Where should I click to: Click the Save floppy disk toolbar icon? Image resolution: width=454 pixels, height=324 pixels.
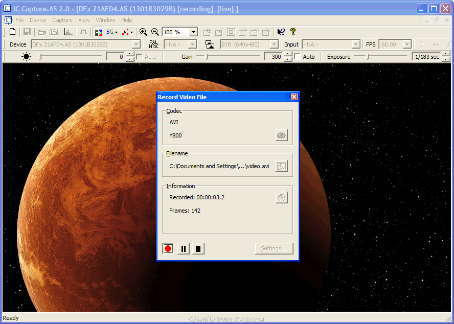coord(27,32)
